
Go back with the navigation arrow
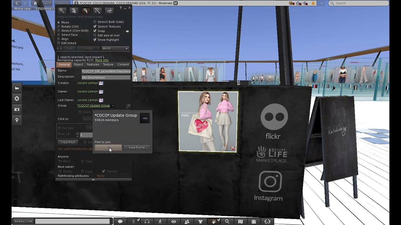[17, 3]
